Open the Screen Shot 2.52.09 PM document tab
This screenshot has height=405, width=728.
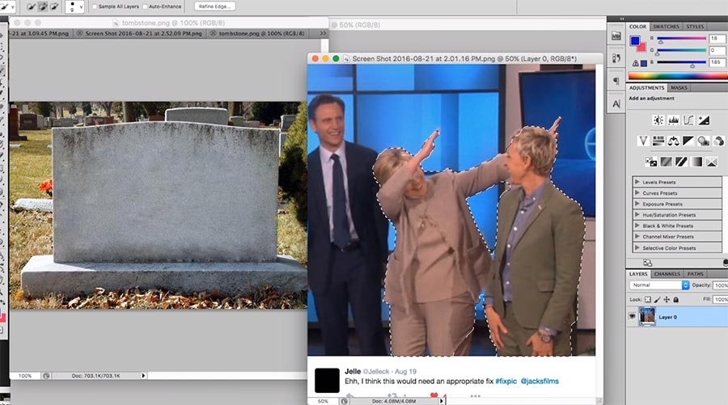(134, 33)
